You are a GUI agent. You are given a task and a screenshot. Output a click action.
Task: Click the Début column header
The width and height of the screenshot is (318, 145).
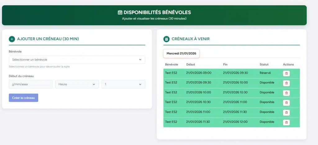(x=191, y=64)
